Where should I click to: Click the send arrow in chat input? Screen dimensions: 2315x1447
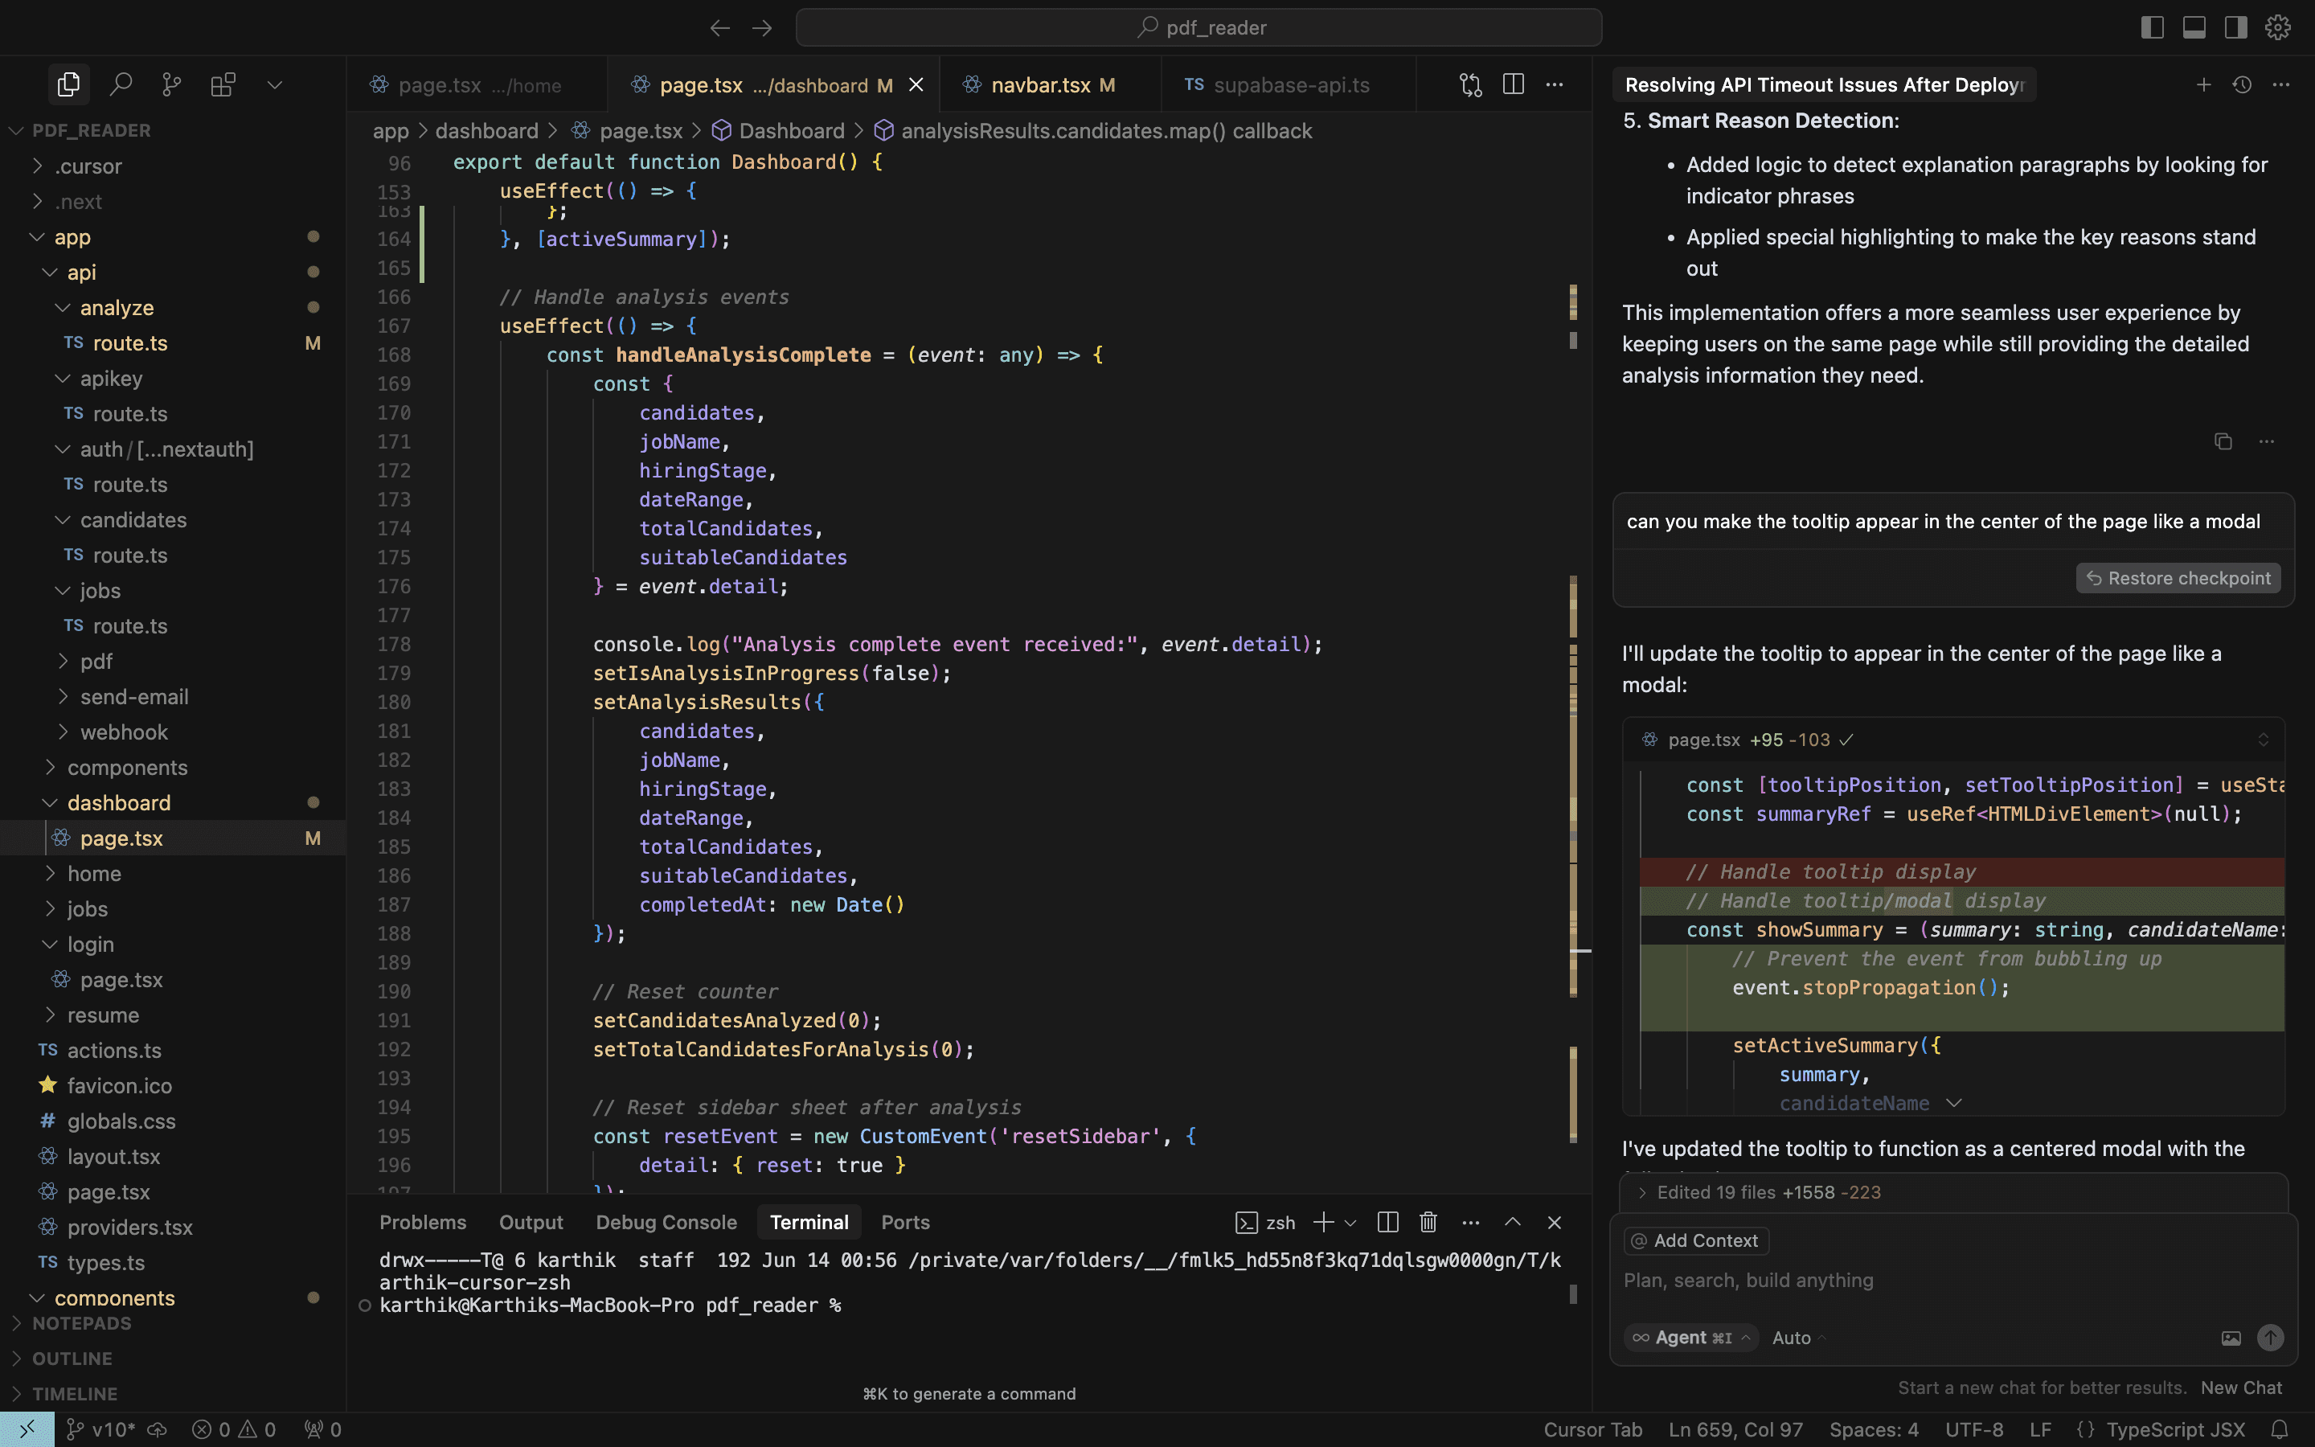(x=2270, y=1338)
